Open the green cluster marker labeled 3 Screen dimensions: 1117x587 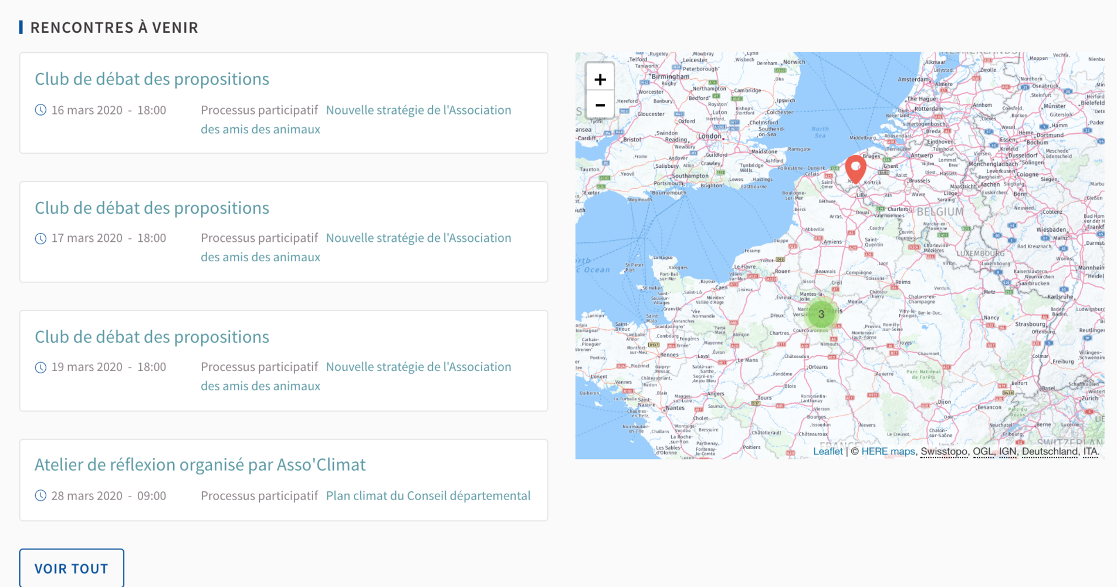pyautogui.click(x=821, y=314)
